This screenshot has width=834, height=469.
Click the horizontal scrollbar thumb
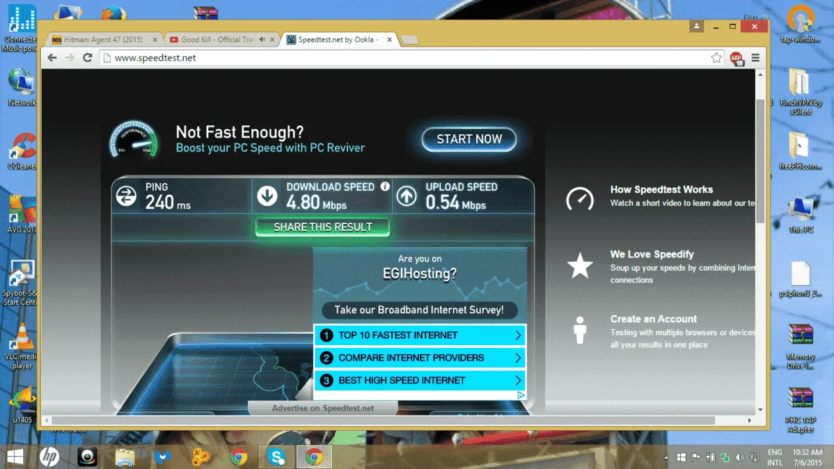(x=383, y=420)
